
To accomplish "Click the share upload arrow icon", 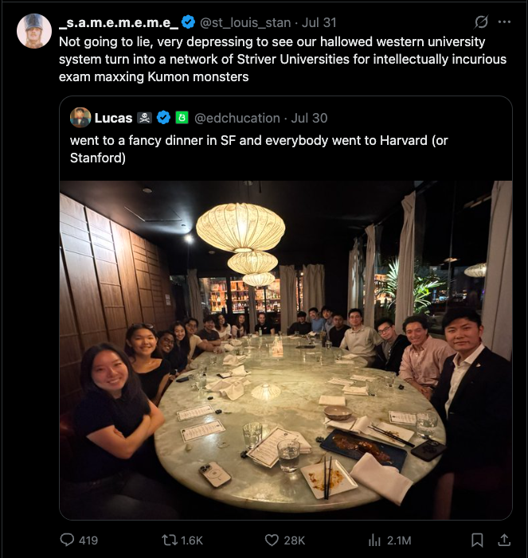I will click(x=503, y=540).
